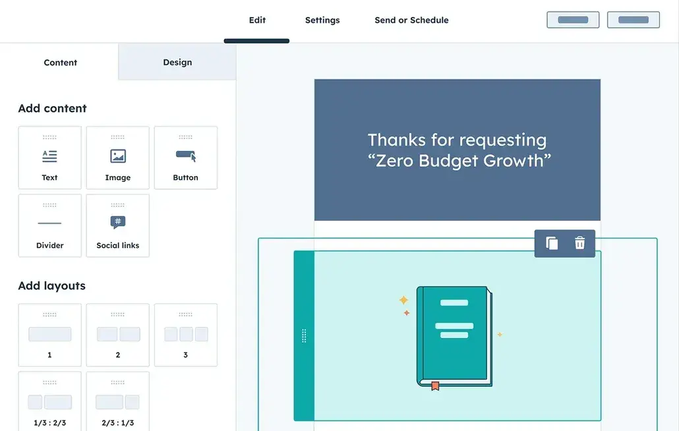The image size is (679, 431).
Task: Click the rightmost top toolbar button
Action: [633, 19]
